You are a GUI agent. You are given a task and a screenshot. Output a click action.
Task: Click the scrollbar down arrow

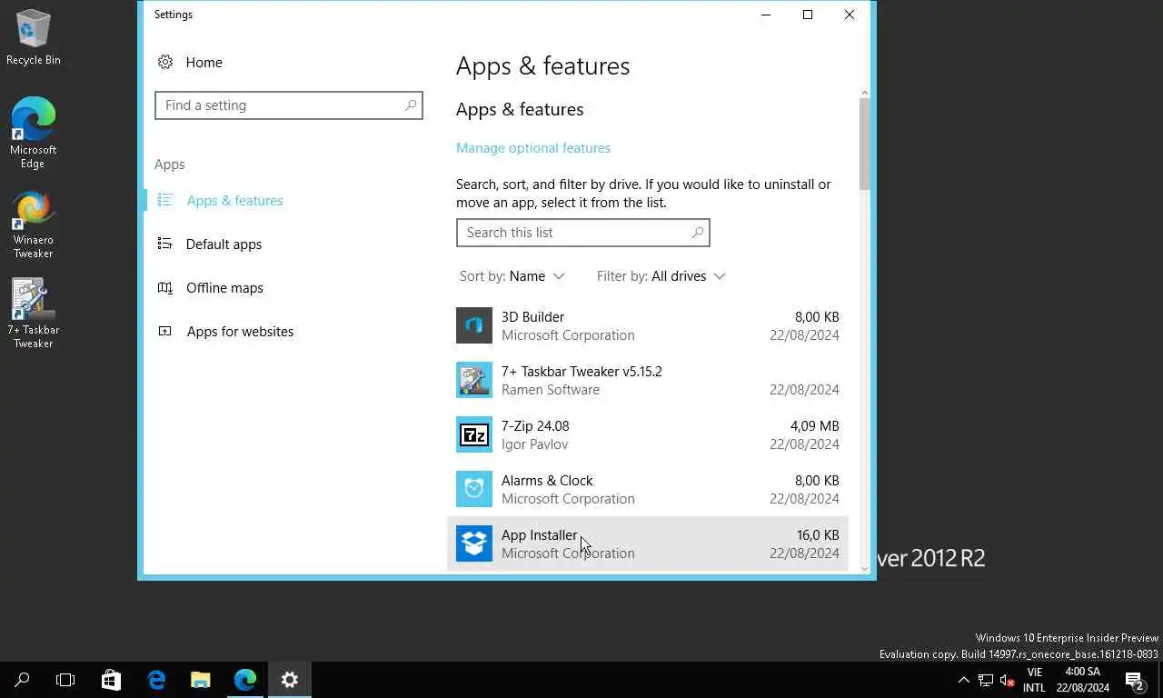point(864,568)
